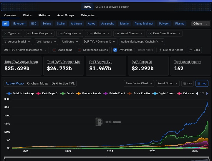Viewport: 212px width, 161px height.
Task: Open the Asset Groups filter dropdown
Action: point(39,33)
